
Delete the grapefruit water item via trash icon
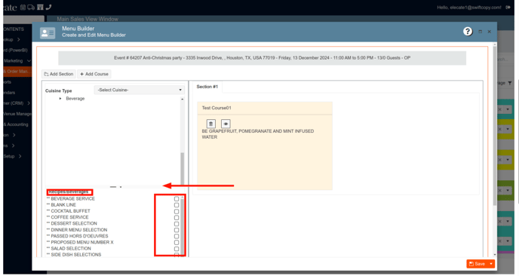(211, 124)
